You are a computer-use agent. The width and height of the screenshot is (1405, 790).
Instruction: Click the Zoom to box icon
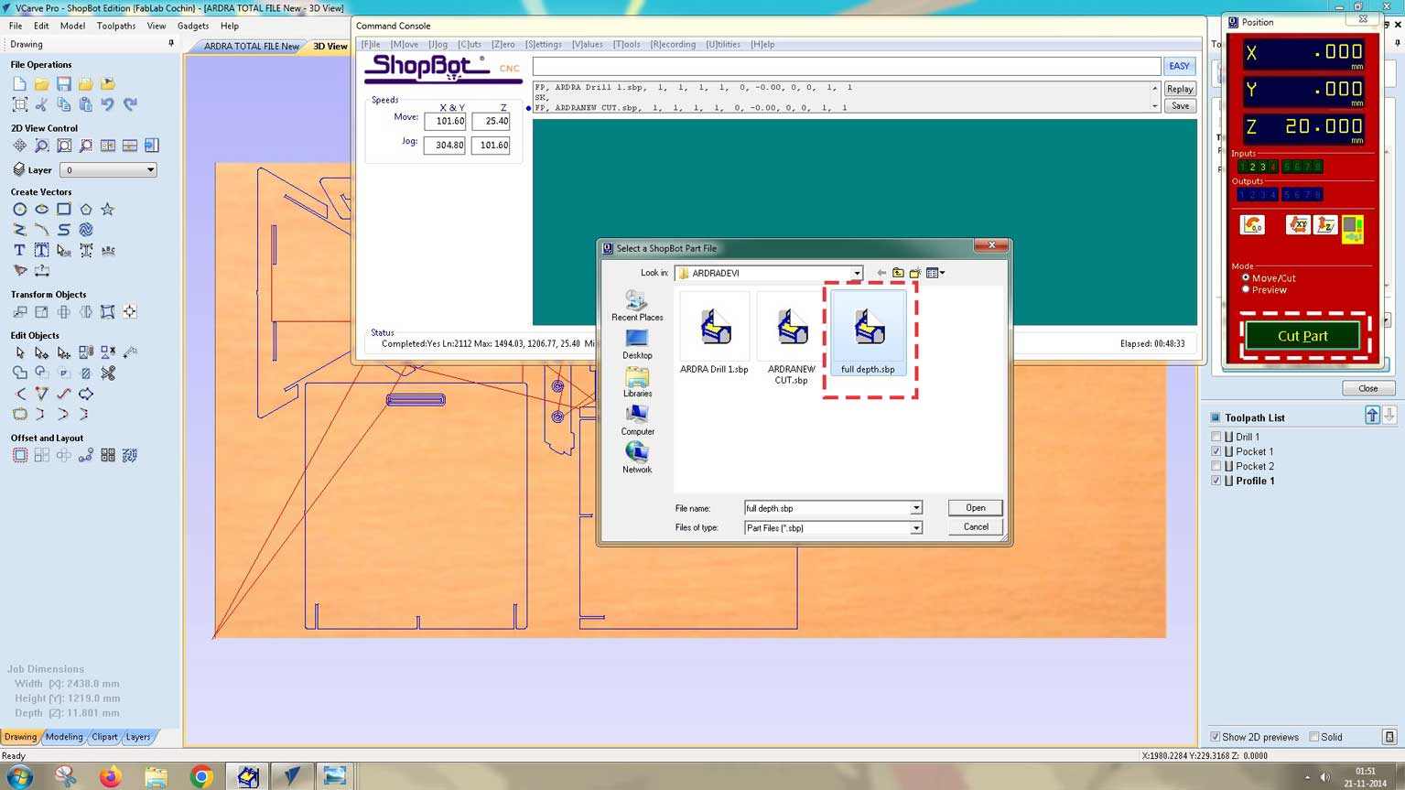[41, 146]
